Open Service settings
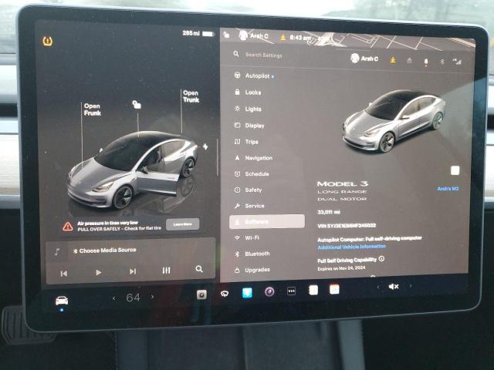 click(249, 206)
